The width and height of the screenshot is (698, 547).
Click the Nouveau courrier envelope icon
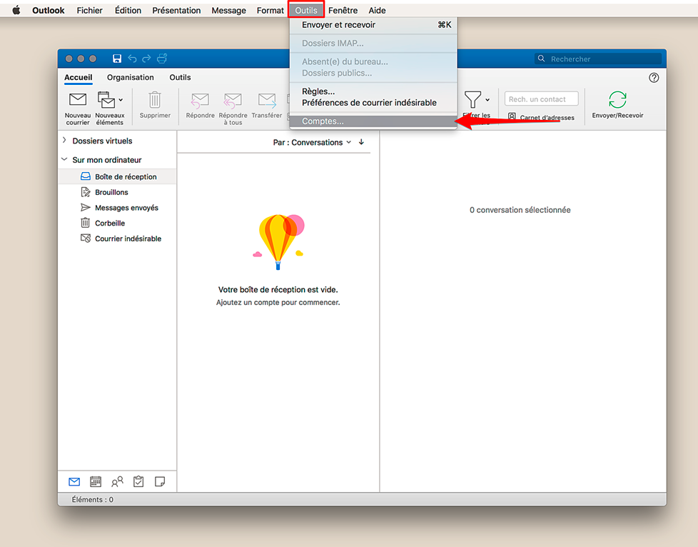(x=78, y=99)
